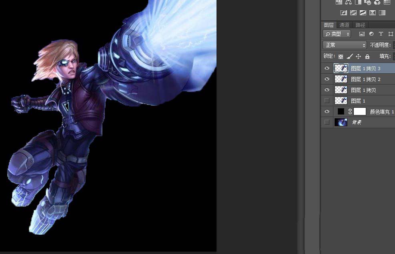Add a Gradient Map adjustment layer

[x=382, y=12]
